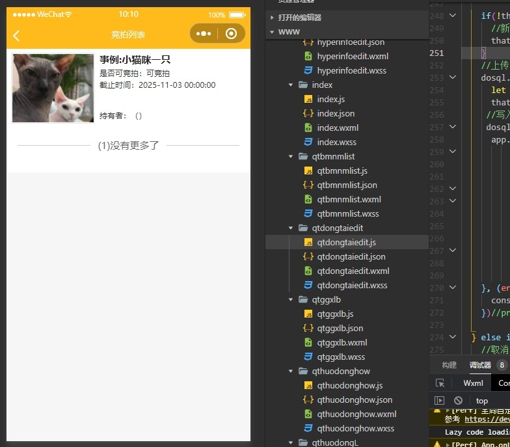
Task: Click line number 251 in the gutter
Action: [x=436, y=53]
